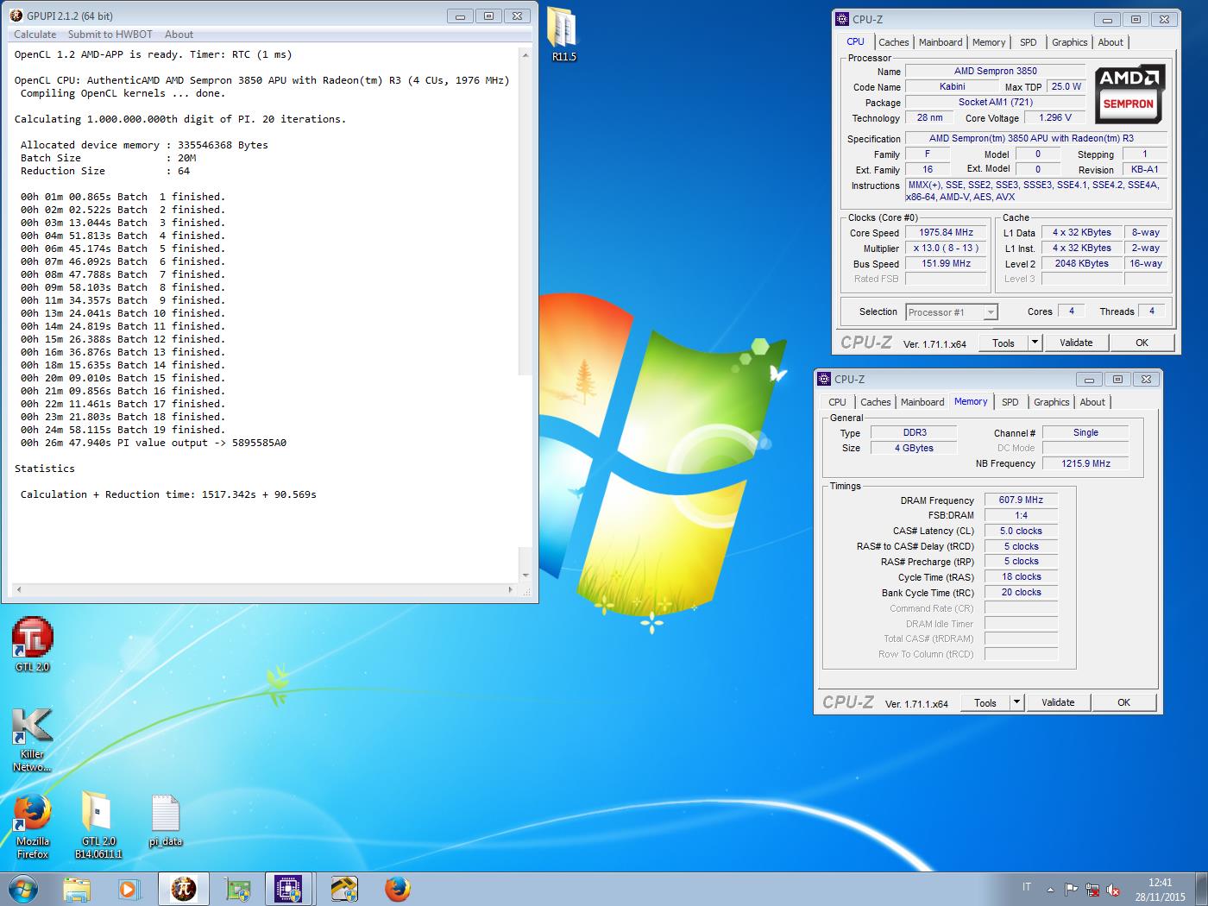Viewport: 1208px width, 906px height.
Task: Click the AMD Sempron logo in CPU-Z
Action: click(1129, 93)
